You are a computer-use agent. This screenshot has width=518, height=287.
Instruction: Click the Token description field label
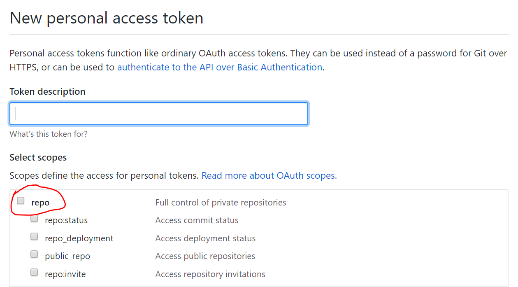[47, 91]
